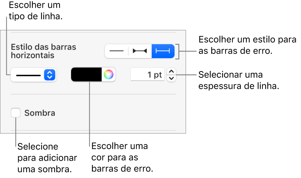
Task: Click the "Selecionar uma espessura de linha" callout
Action: click(239, 81)
